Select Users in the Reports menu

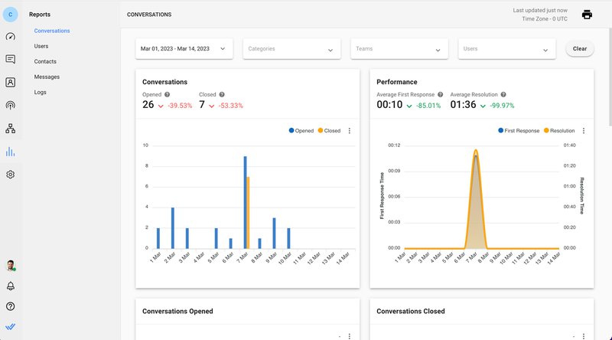point(41,46)
